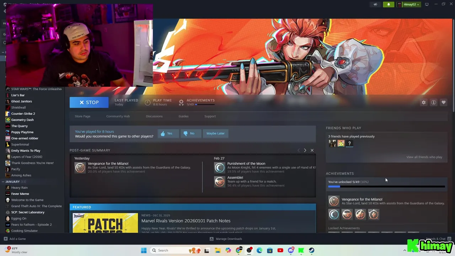This screenshot has width=455, height=256.
Task: Close the post-game summary panel
Action: point(312,150)
